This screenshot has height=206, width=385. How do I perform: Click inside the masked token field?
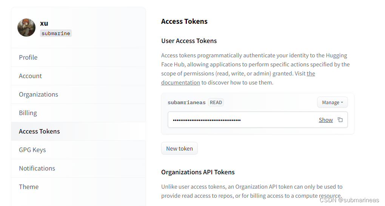(242, 120)
